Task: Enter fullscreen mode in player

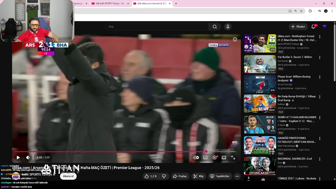Action: coord(233,157)
